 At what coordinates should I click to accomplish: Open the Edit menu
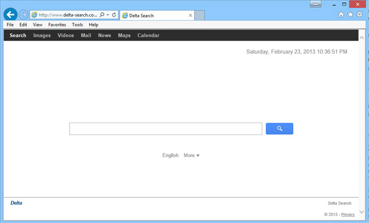[x=23, y=25]
